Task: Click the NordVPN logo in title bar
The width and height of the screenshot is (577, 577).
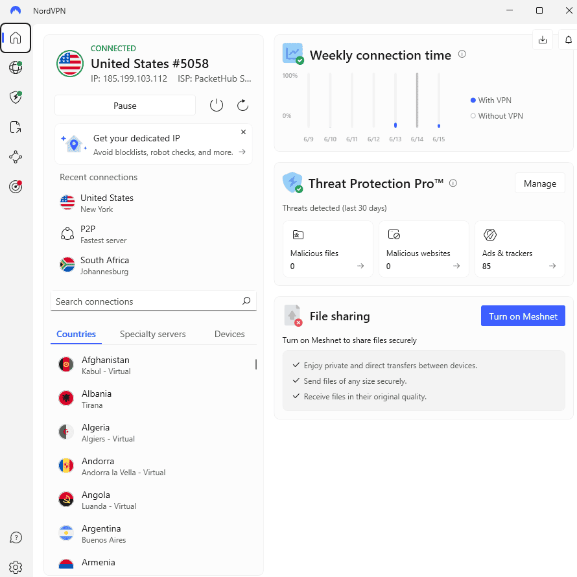Action: (x=16, y=10)
